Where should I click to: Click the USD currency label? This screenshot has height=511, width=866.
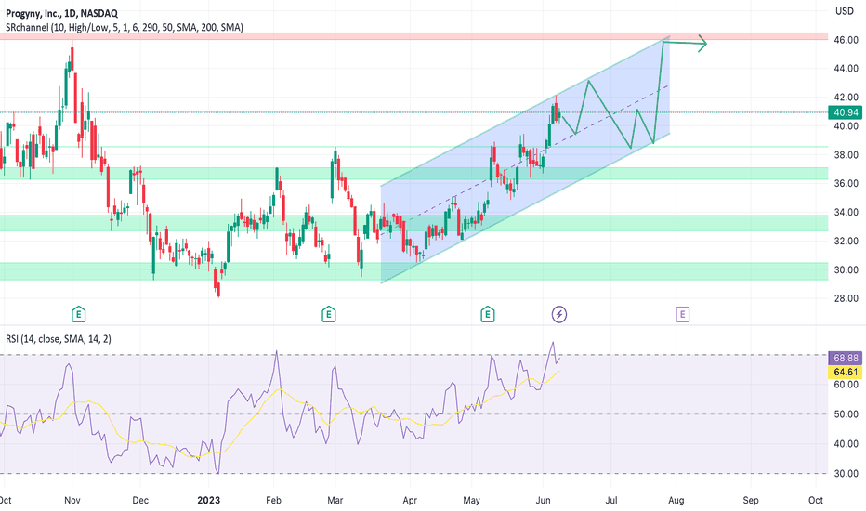coord(844,11)
